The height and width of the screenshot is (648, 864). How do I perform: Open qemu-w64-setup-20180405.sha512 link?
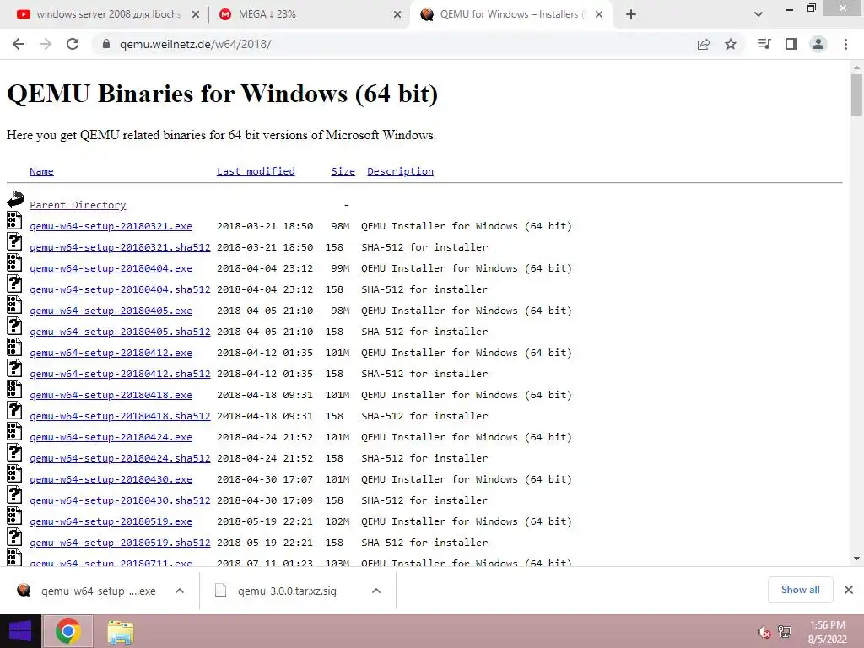(120, 332)
